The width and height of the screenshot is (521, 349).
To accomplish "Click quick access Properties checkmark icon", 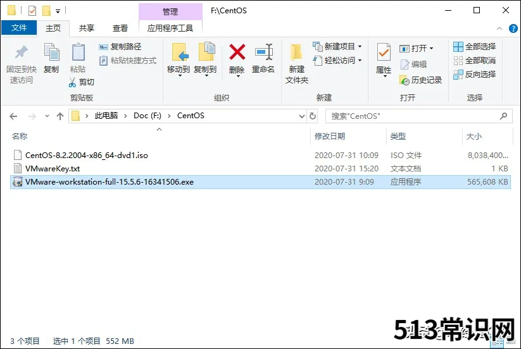I will coord(32,11).
